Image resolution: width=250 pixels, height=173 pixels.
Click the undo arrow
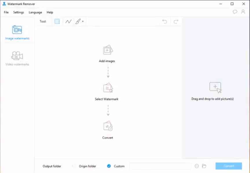(x=165, y=21)
